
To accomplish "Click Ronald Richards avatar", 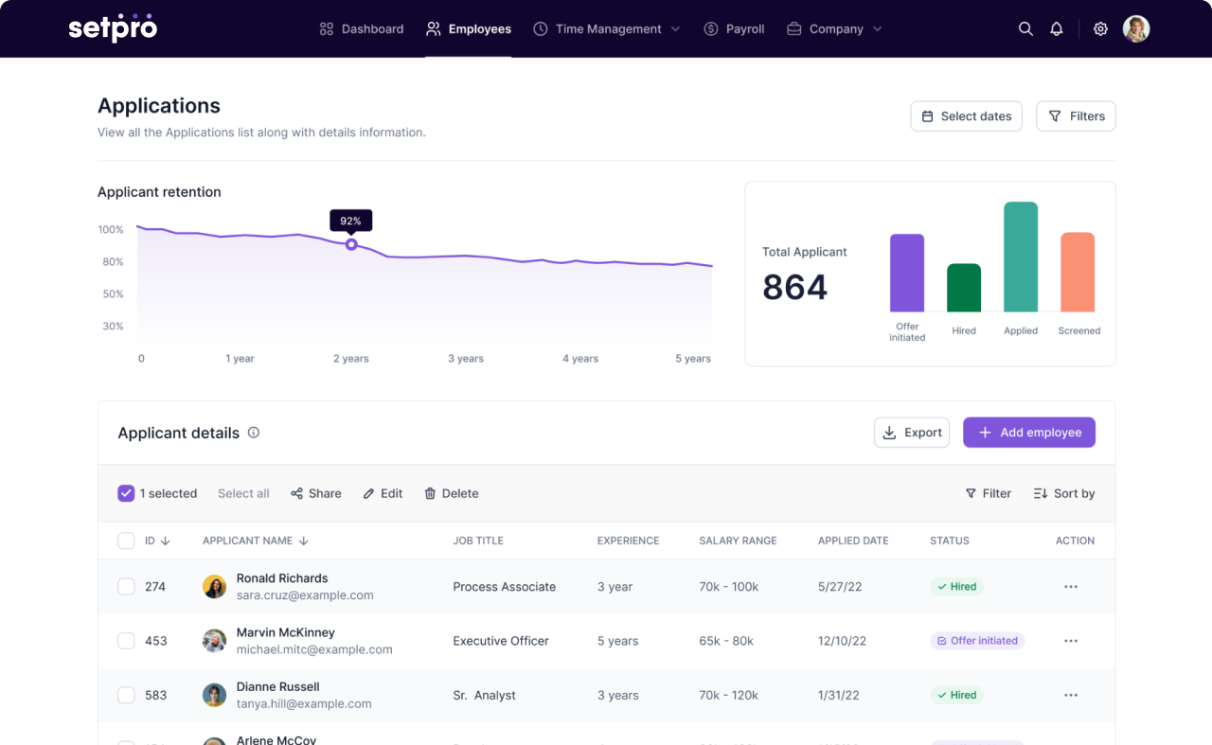I will 215,587.
